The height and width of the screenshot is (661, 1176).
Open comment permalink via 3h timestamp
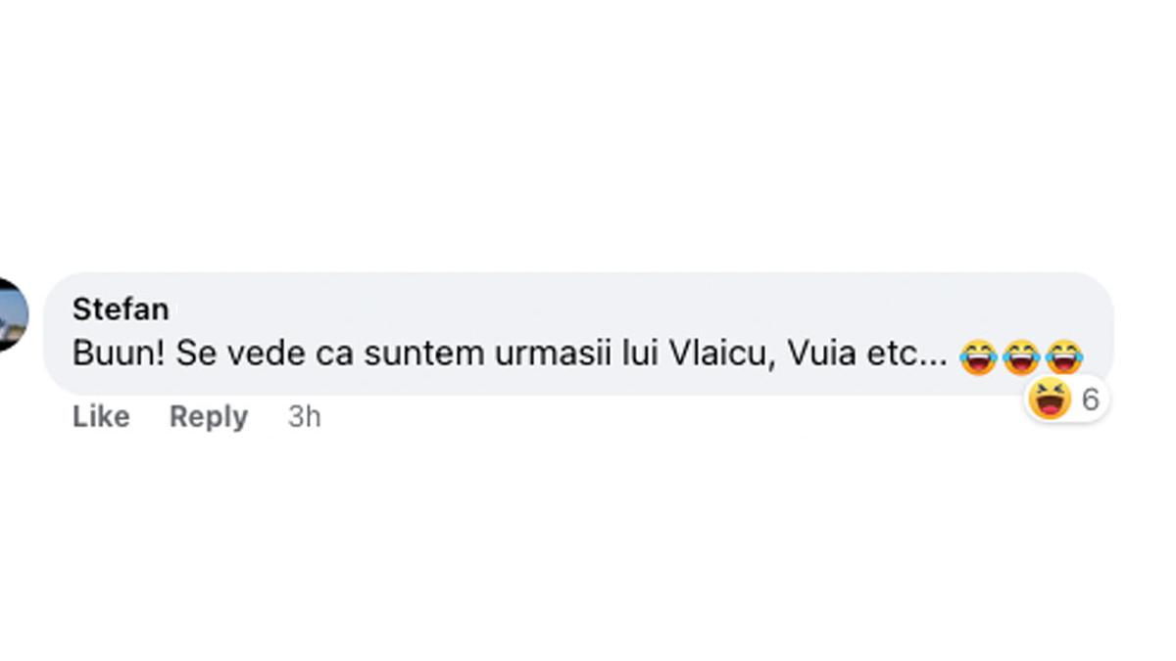pos(304,416)
